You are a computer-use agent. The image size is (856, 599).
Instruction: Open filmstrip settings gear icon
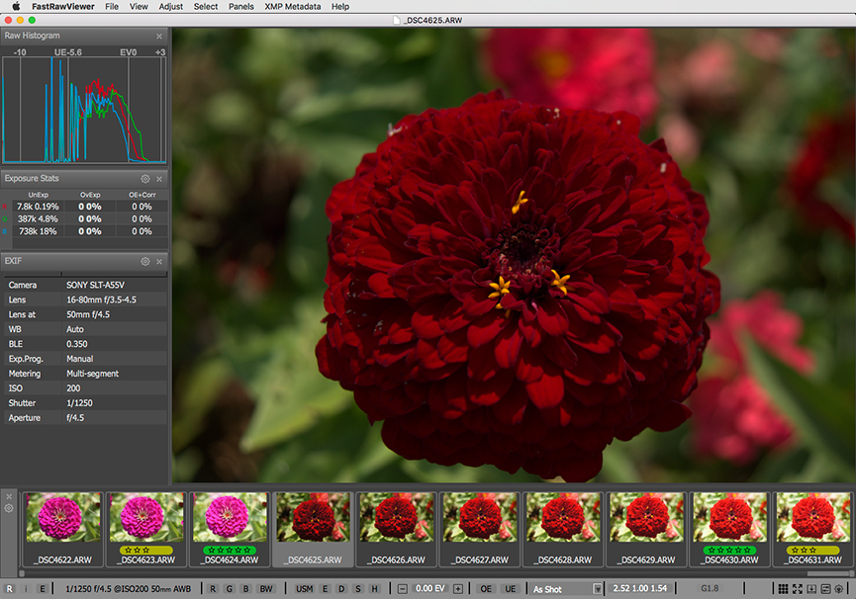[9, 509]
